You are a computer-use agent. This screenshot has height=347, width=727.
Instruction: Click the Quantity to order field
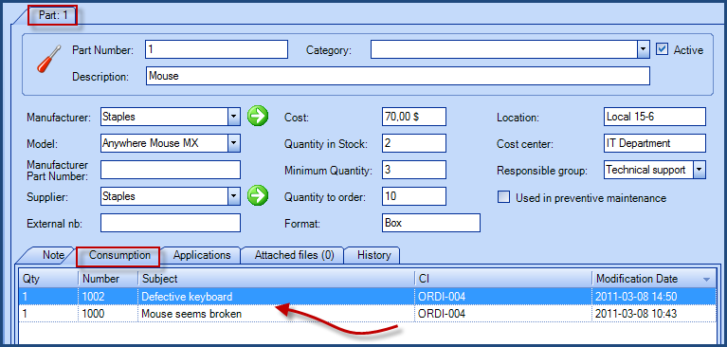(414, 196)
